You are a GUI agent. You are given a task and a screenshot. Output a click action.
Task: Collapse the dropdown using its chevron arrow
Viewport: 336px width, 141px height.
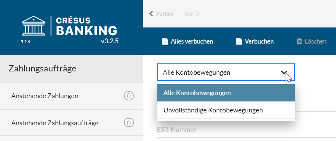tap(284, 73)
